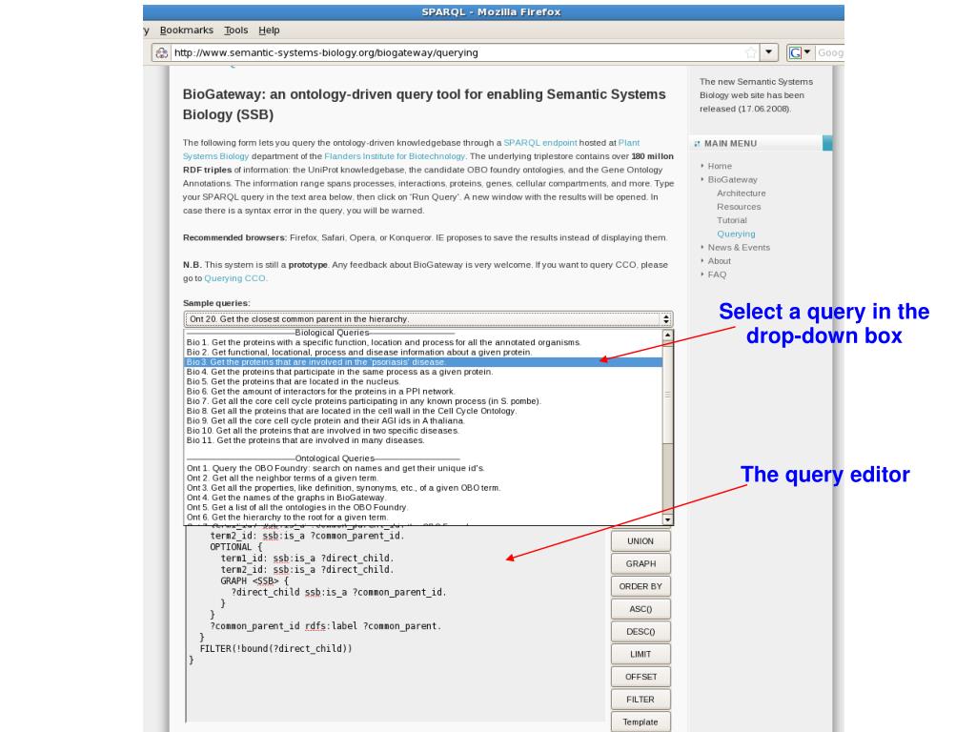
Task: Open the Sample queries combo box
Action: pyautogui.click(x=428, y=319)
